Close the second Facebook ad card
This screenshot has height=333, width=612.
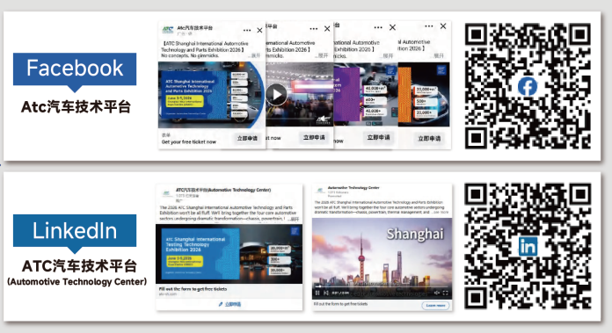(x=327, y=29)
